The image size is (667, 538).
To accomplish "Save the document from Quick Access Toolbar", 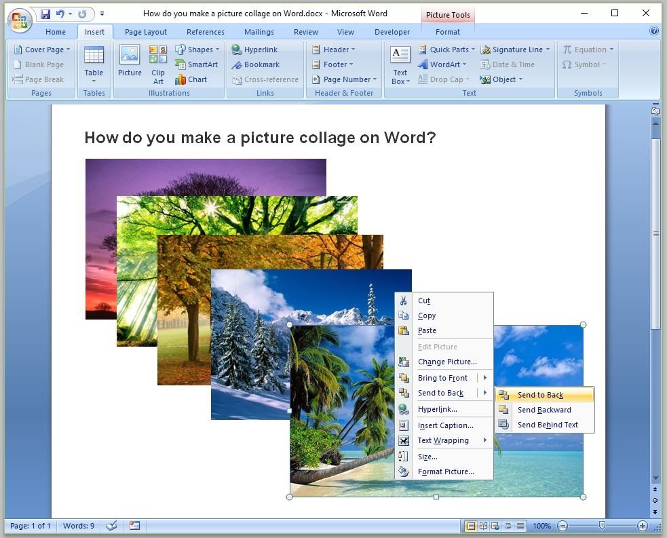I will click(45, 14).
